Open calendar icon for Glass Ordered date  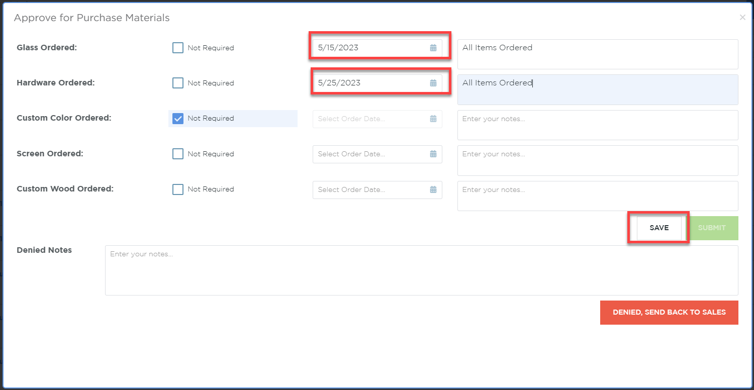(x=433, y=48)
